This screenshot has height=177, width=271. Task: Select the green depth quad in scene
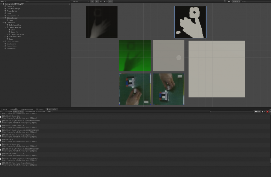point(135,56)
